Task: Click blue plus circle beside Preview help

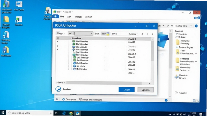Action: (x=196, y=26)
